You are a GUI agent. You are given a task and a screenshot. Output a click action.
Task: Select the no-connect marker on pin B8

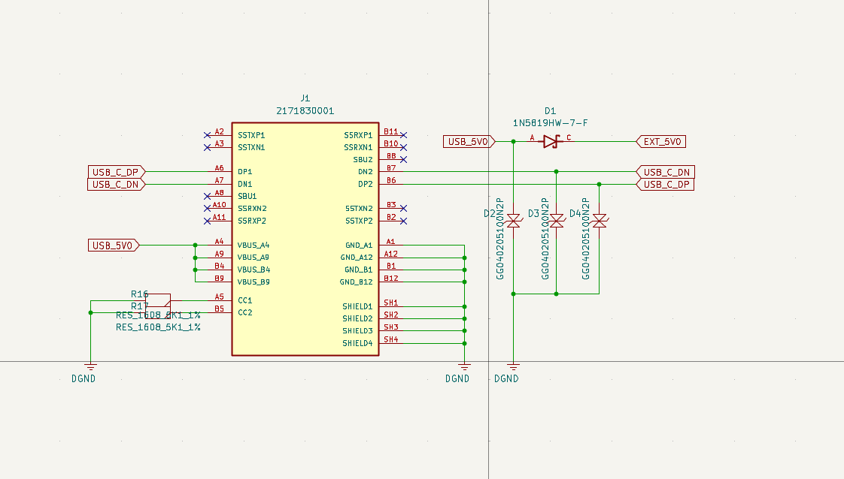404,159
